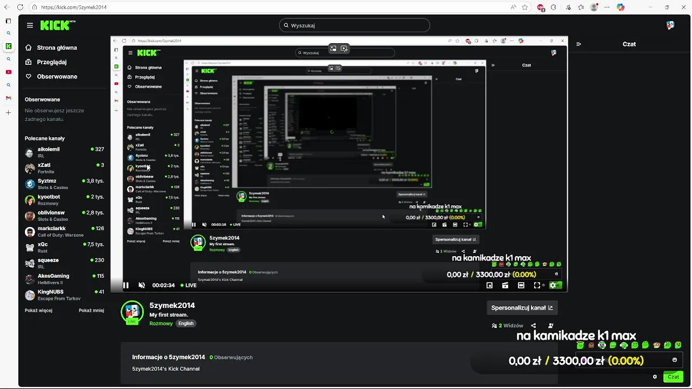Open the red ad-blocker extension

click(x=541, y=8)
